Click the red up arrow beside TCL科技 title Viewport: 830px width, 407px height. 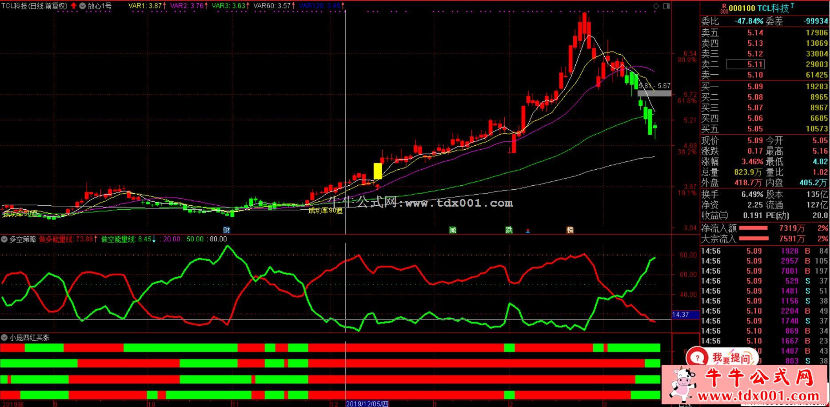[x=74, y=6]
